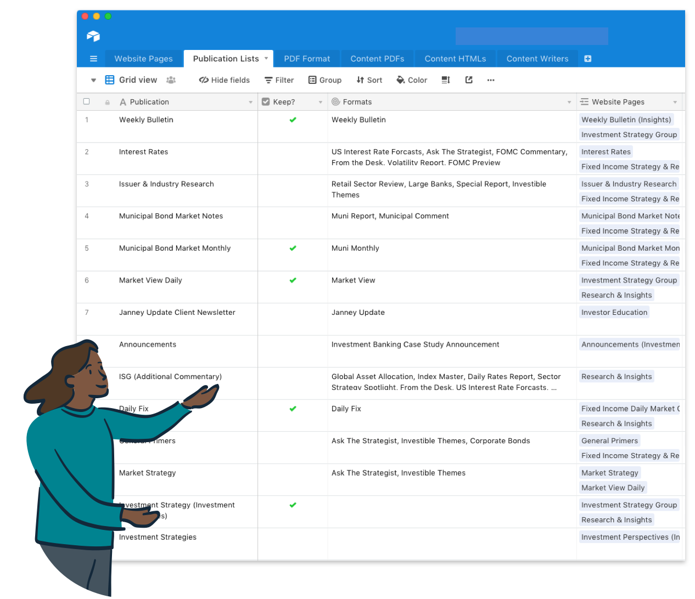Uncheck Keep? for Investment Strategy row
This screenshot has height=599, width=695.
[x=293, y=505]
